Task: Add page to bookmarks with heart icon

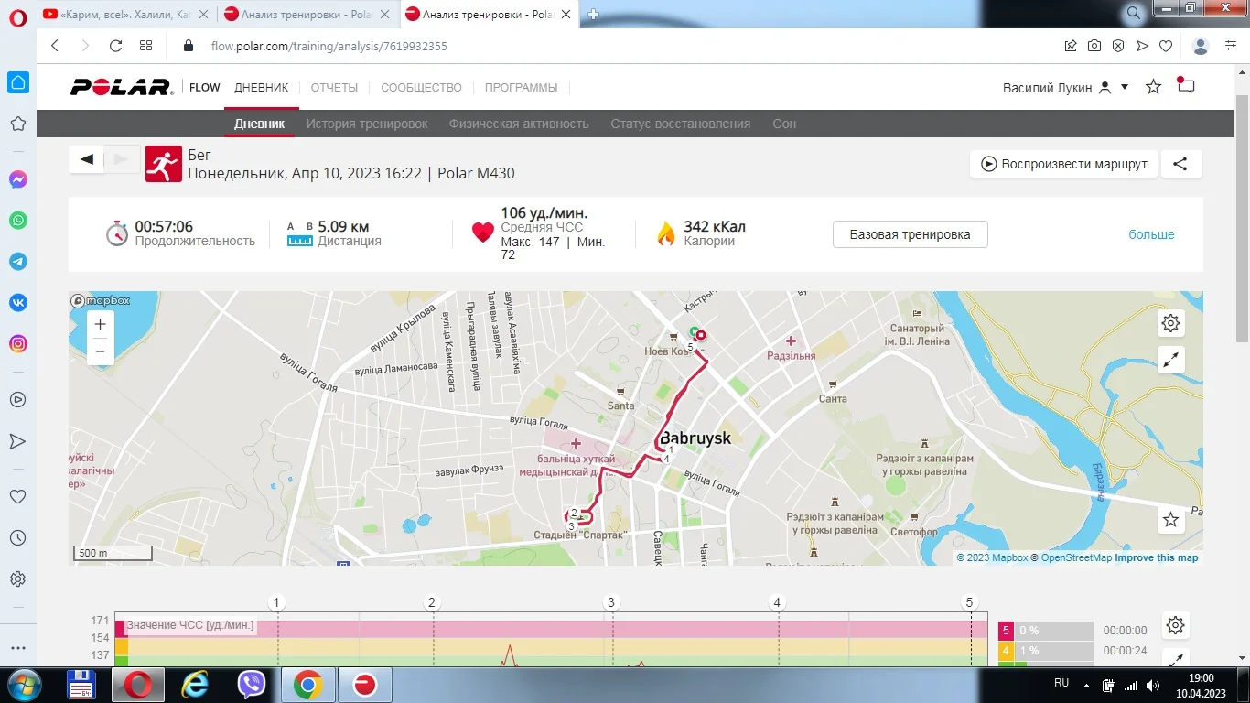Action: coord(1166,46)
